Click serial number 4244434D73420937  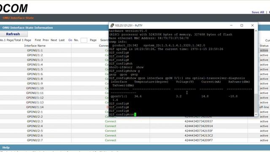click(199, 121)
